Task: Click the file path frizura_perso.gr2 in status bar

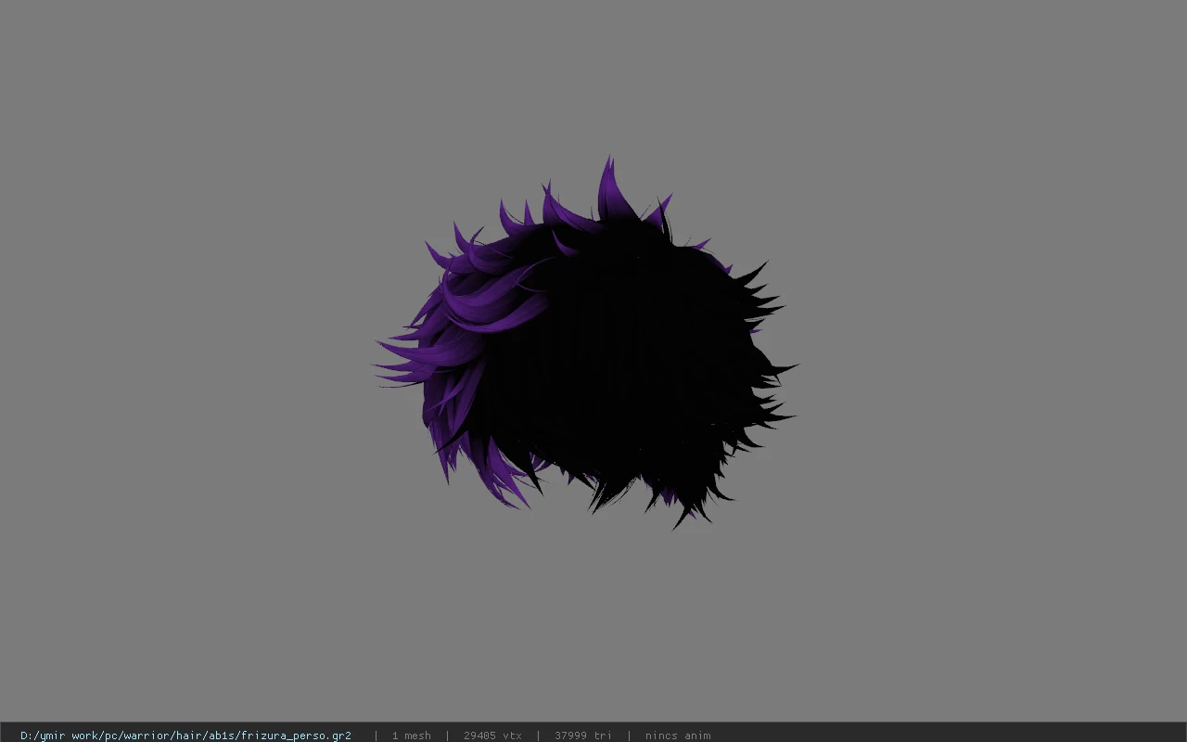Action: [185, 736]
